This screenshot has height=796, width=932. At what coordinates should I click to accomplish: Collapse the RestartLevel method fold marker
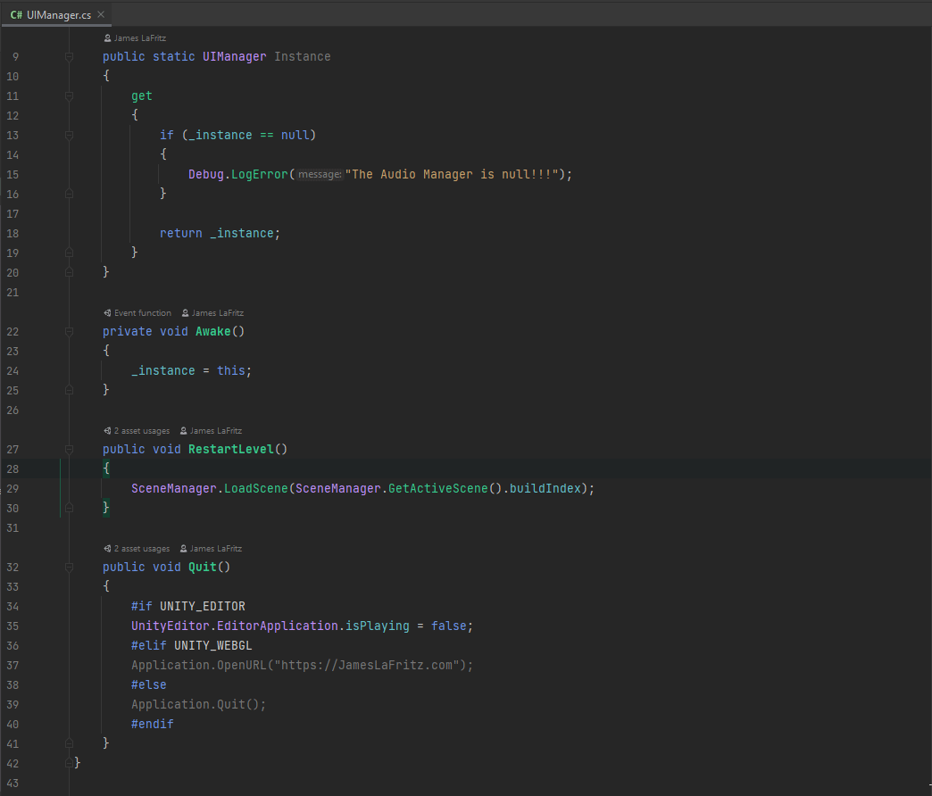click(69, 449)
